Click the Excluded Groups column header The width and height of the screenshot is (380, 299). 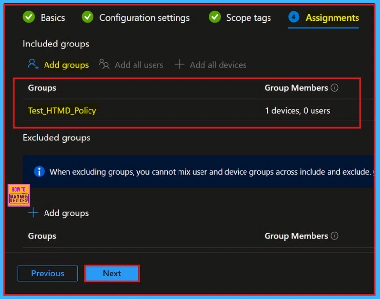[x=42, y=236]
